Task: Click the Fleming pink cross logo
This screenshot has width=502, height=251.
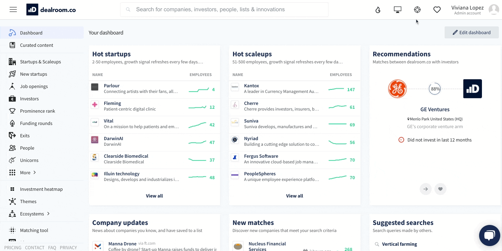Action: click(x=95, y=105)
